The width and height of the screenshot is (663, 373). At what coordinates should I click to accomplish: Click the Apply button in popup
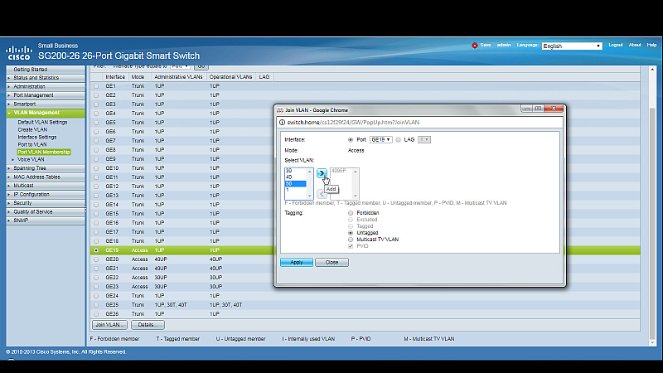tap(296, 262)
